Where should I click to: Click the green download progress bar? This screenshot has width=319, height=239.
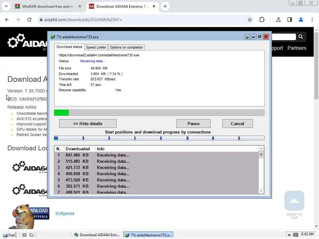(159, 113)
